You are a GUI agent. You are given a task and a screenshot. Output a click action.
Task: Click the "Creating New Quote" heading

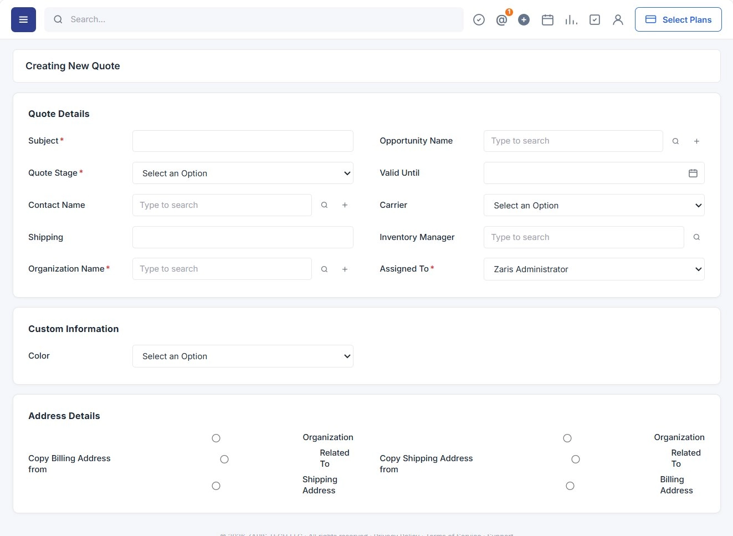coord(73,66)
